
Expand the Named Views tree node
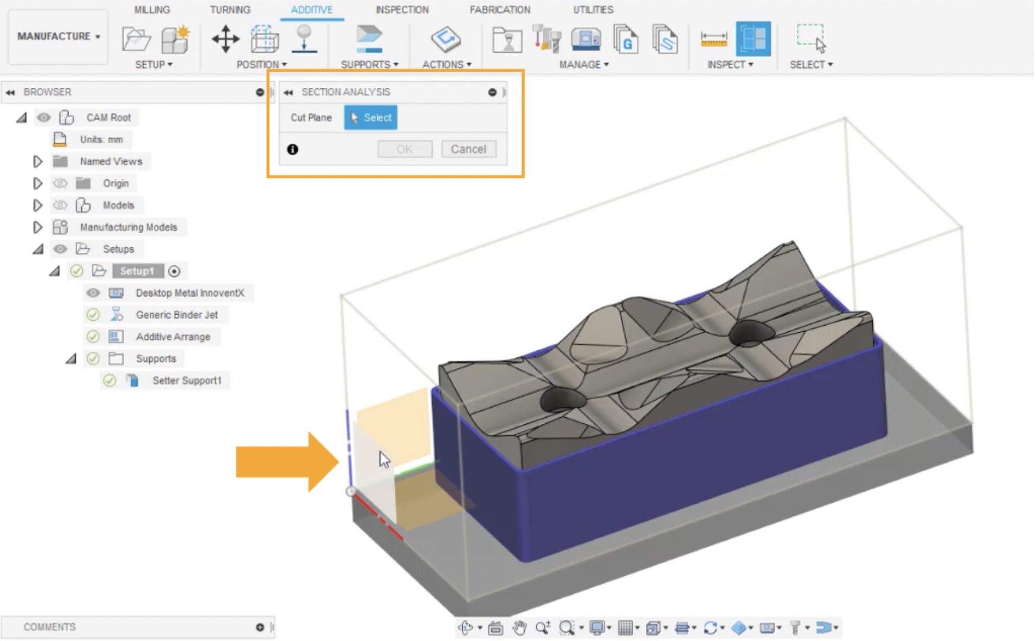37,161
